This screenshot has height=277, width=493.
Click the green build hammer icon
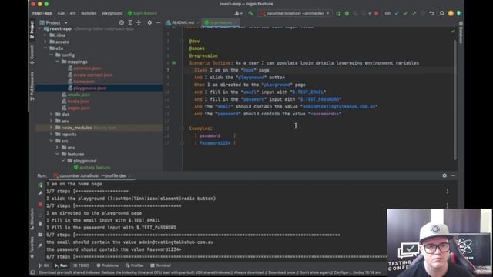250,14
